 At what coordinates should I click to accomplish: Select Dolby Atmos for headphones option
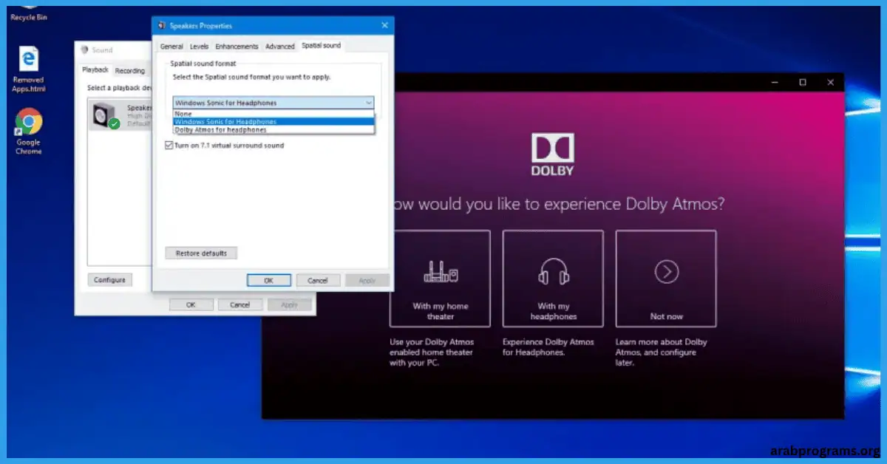click(273, 129)
